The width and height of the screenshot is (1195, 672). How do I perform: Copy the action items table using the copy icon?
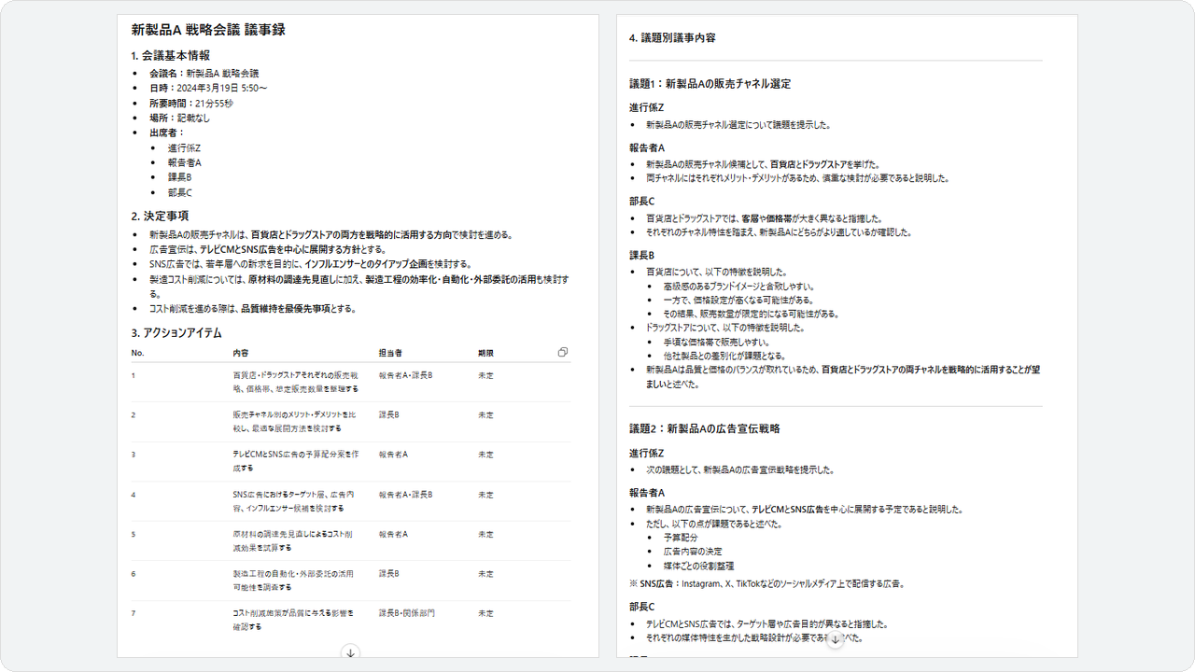[x=563, y=353]
